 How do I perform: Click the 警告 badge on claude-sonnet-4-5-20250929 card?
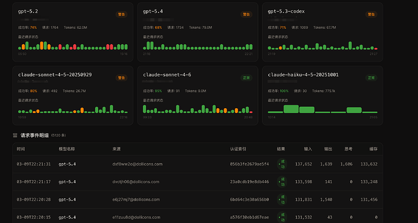tap(122, 78)
